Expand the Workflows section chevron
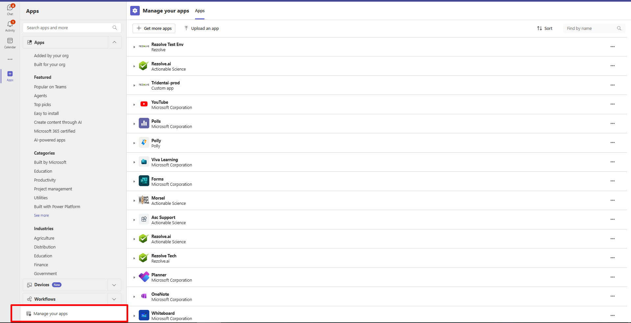 (114, 299)
